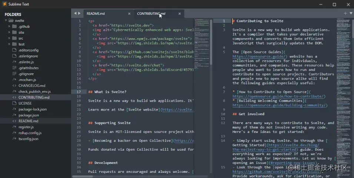This screenshot has height=178, width=354.
Task: Click the check_publish_env.js code icon
Action: pos(14,91)
